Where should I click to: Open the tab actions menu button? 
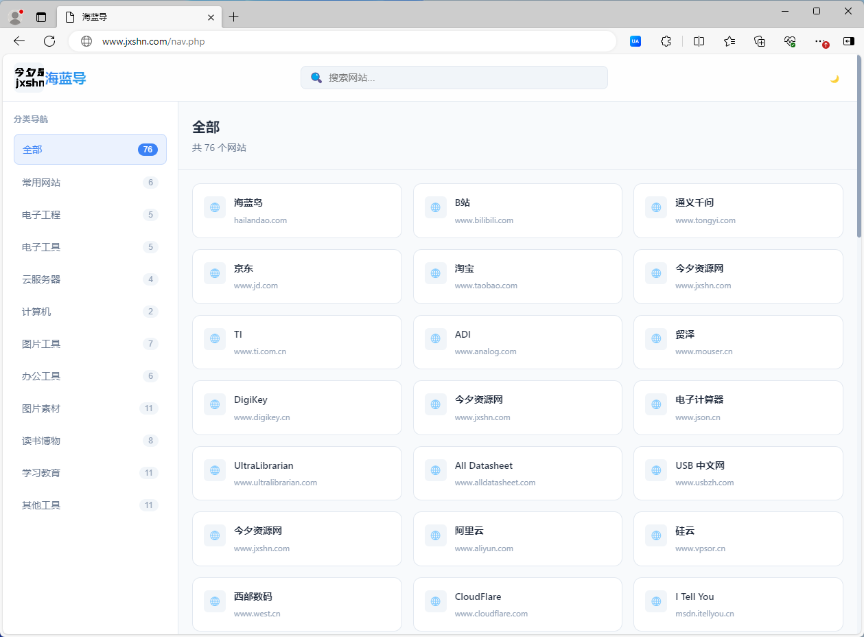[41, 17]
